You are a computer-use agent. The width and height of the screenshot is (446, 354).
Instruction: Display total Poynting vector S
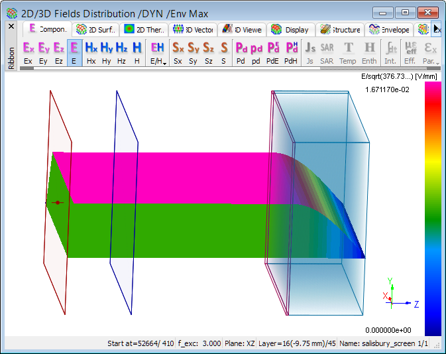tap(224, 52)
